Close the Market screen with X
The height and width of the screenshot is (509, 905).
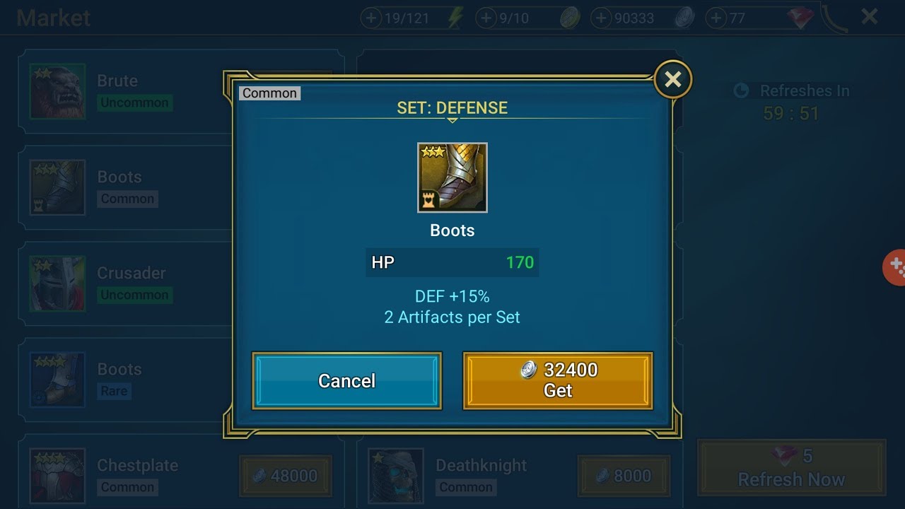[870, 17]
